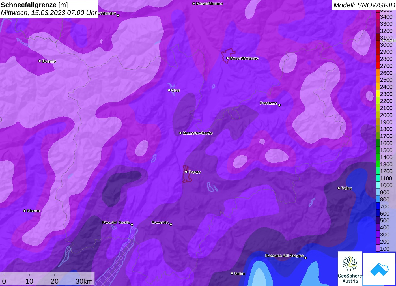Screen dimensions: 396x286
Task: Click the 'Bozen/Bolzano' label text
Action: (x=244, y=58)
